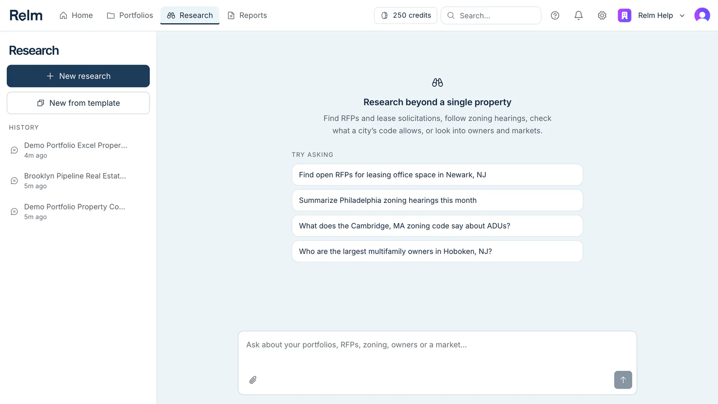Screen dimensions: 718x404
Task: Open history item Brooklyn Pipeline Real Estat...
Action: click(78, 181)
